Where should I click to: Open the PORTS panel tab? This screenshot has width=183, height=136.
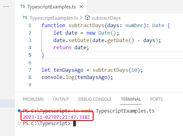point(156,99)
